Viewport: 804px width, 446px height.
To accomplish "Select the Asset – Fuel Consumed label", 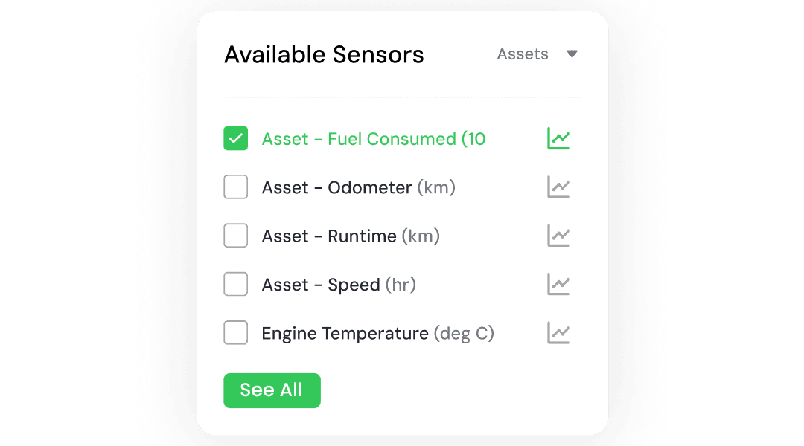I will pyautogui.click(x=373, y=139).
